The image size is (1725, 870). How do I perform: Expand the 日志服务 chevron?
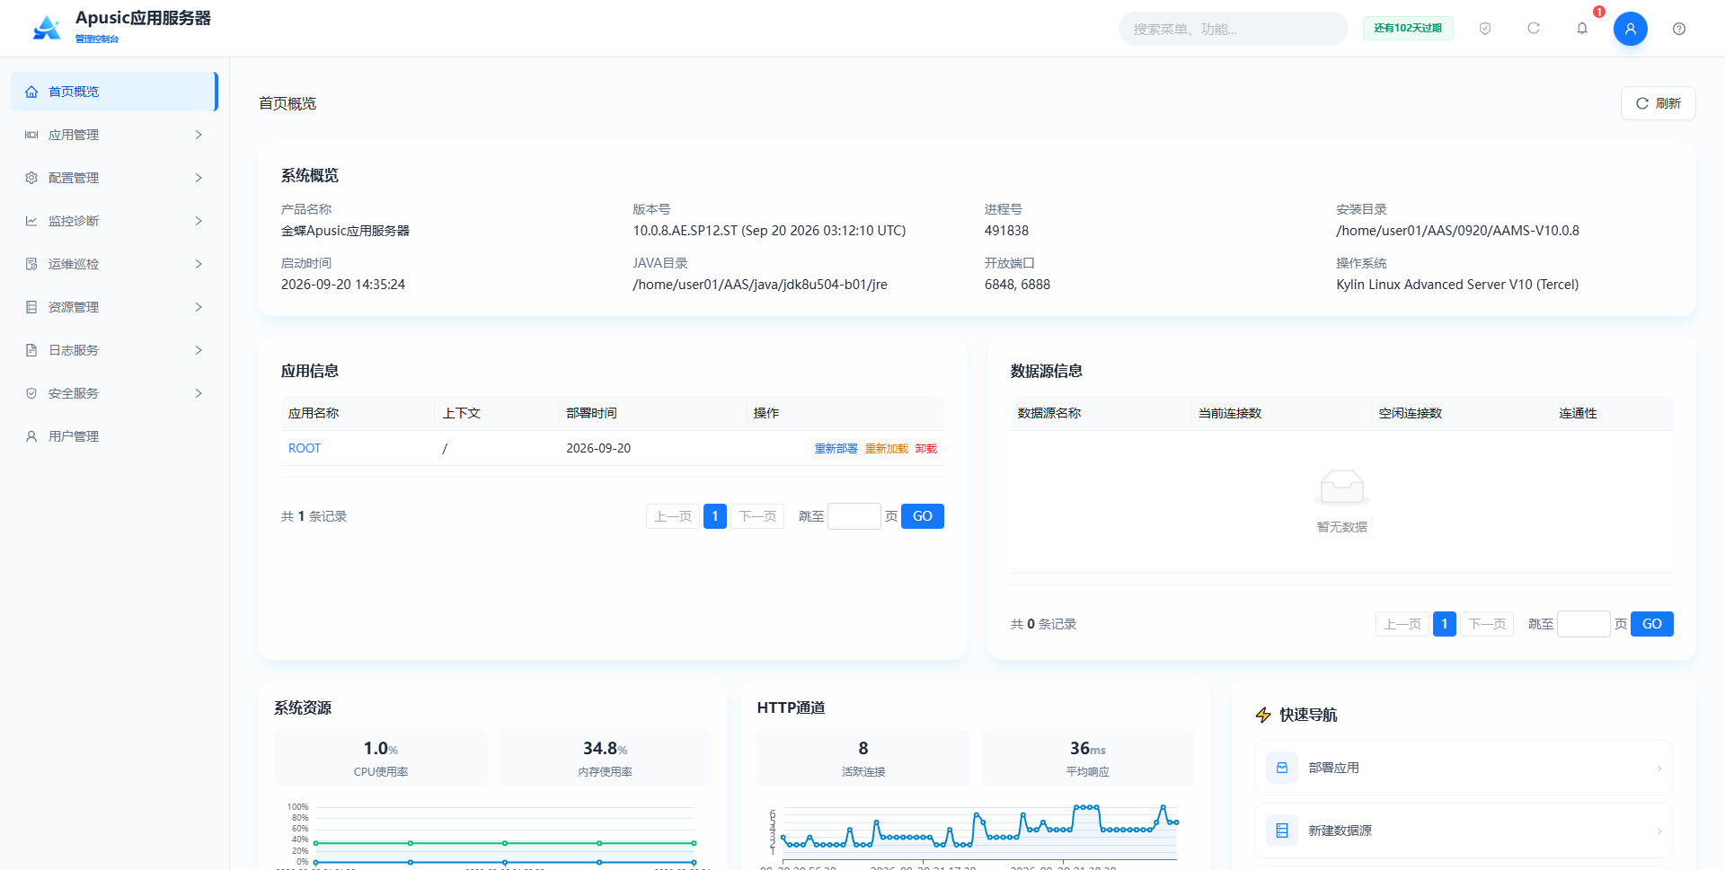199,350
